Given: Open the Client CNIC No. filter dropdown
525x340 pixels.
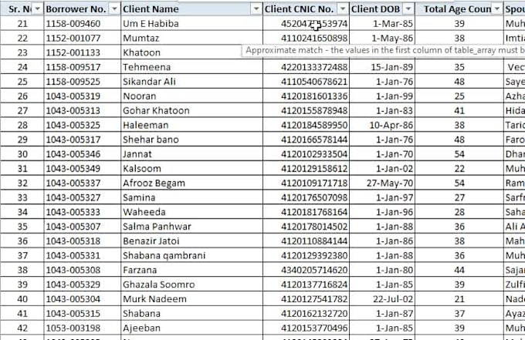Looking at the screenshot, I should [342, 9].
